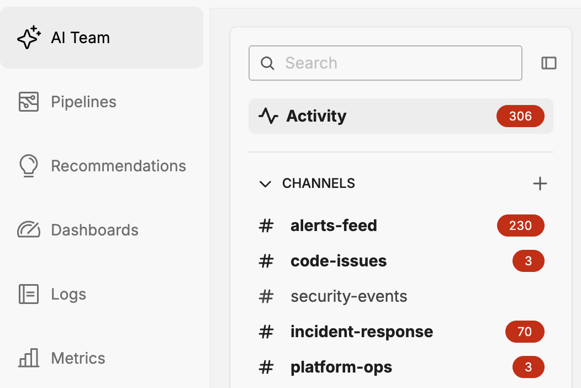The width and height of the screenshot is (581, 388).
Task: Open the Activity feed
Action: click(316, 116)
